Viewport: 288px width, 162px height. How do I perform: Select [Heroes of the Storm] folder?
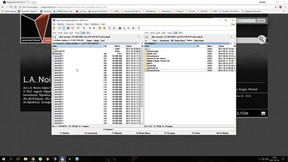point(156,58)
